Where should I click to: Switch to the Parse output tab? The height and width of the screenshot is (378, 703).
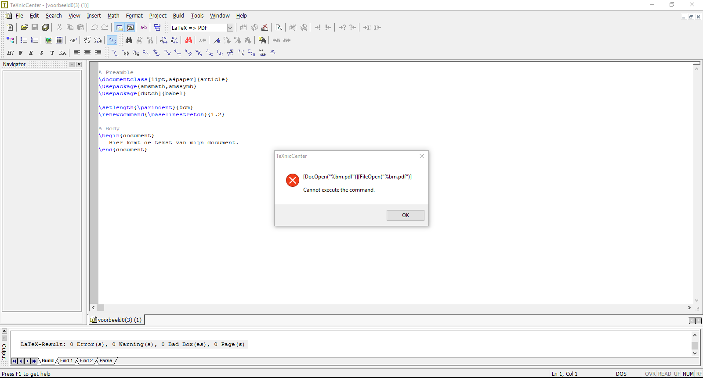click(x=106, y=360)
